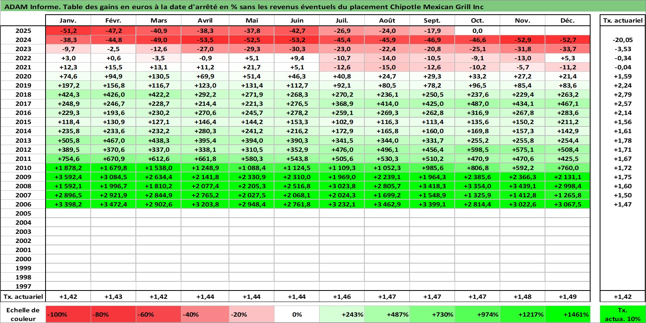Click the Tx. actuariel bottom row label
Screen dimensions: 646x323
pos(23,296)
